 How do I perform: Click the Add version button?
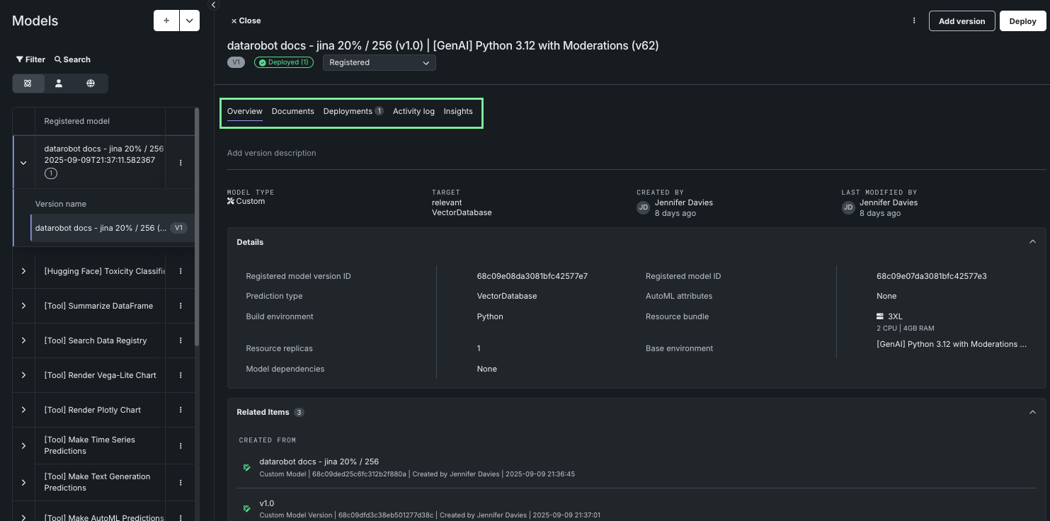(x=961, y=21)
